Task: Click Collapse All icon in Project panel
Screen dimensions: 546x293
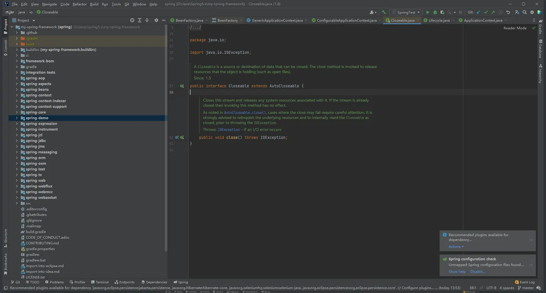Action: [x=147, y=20]
